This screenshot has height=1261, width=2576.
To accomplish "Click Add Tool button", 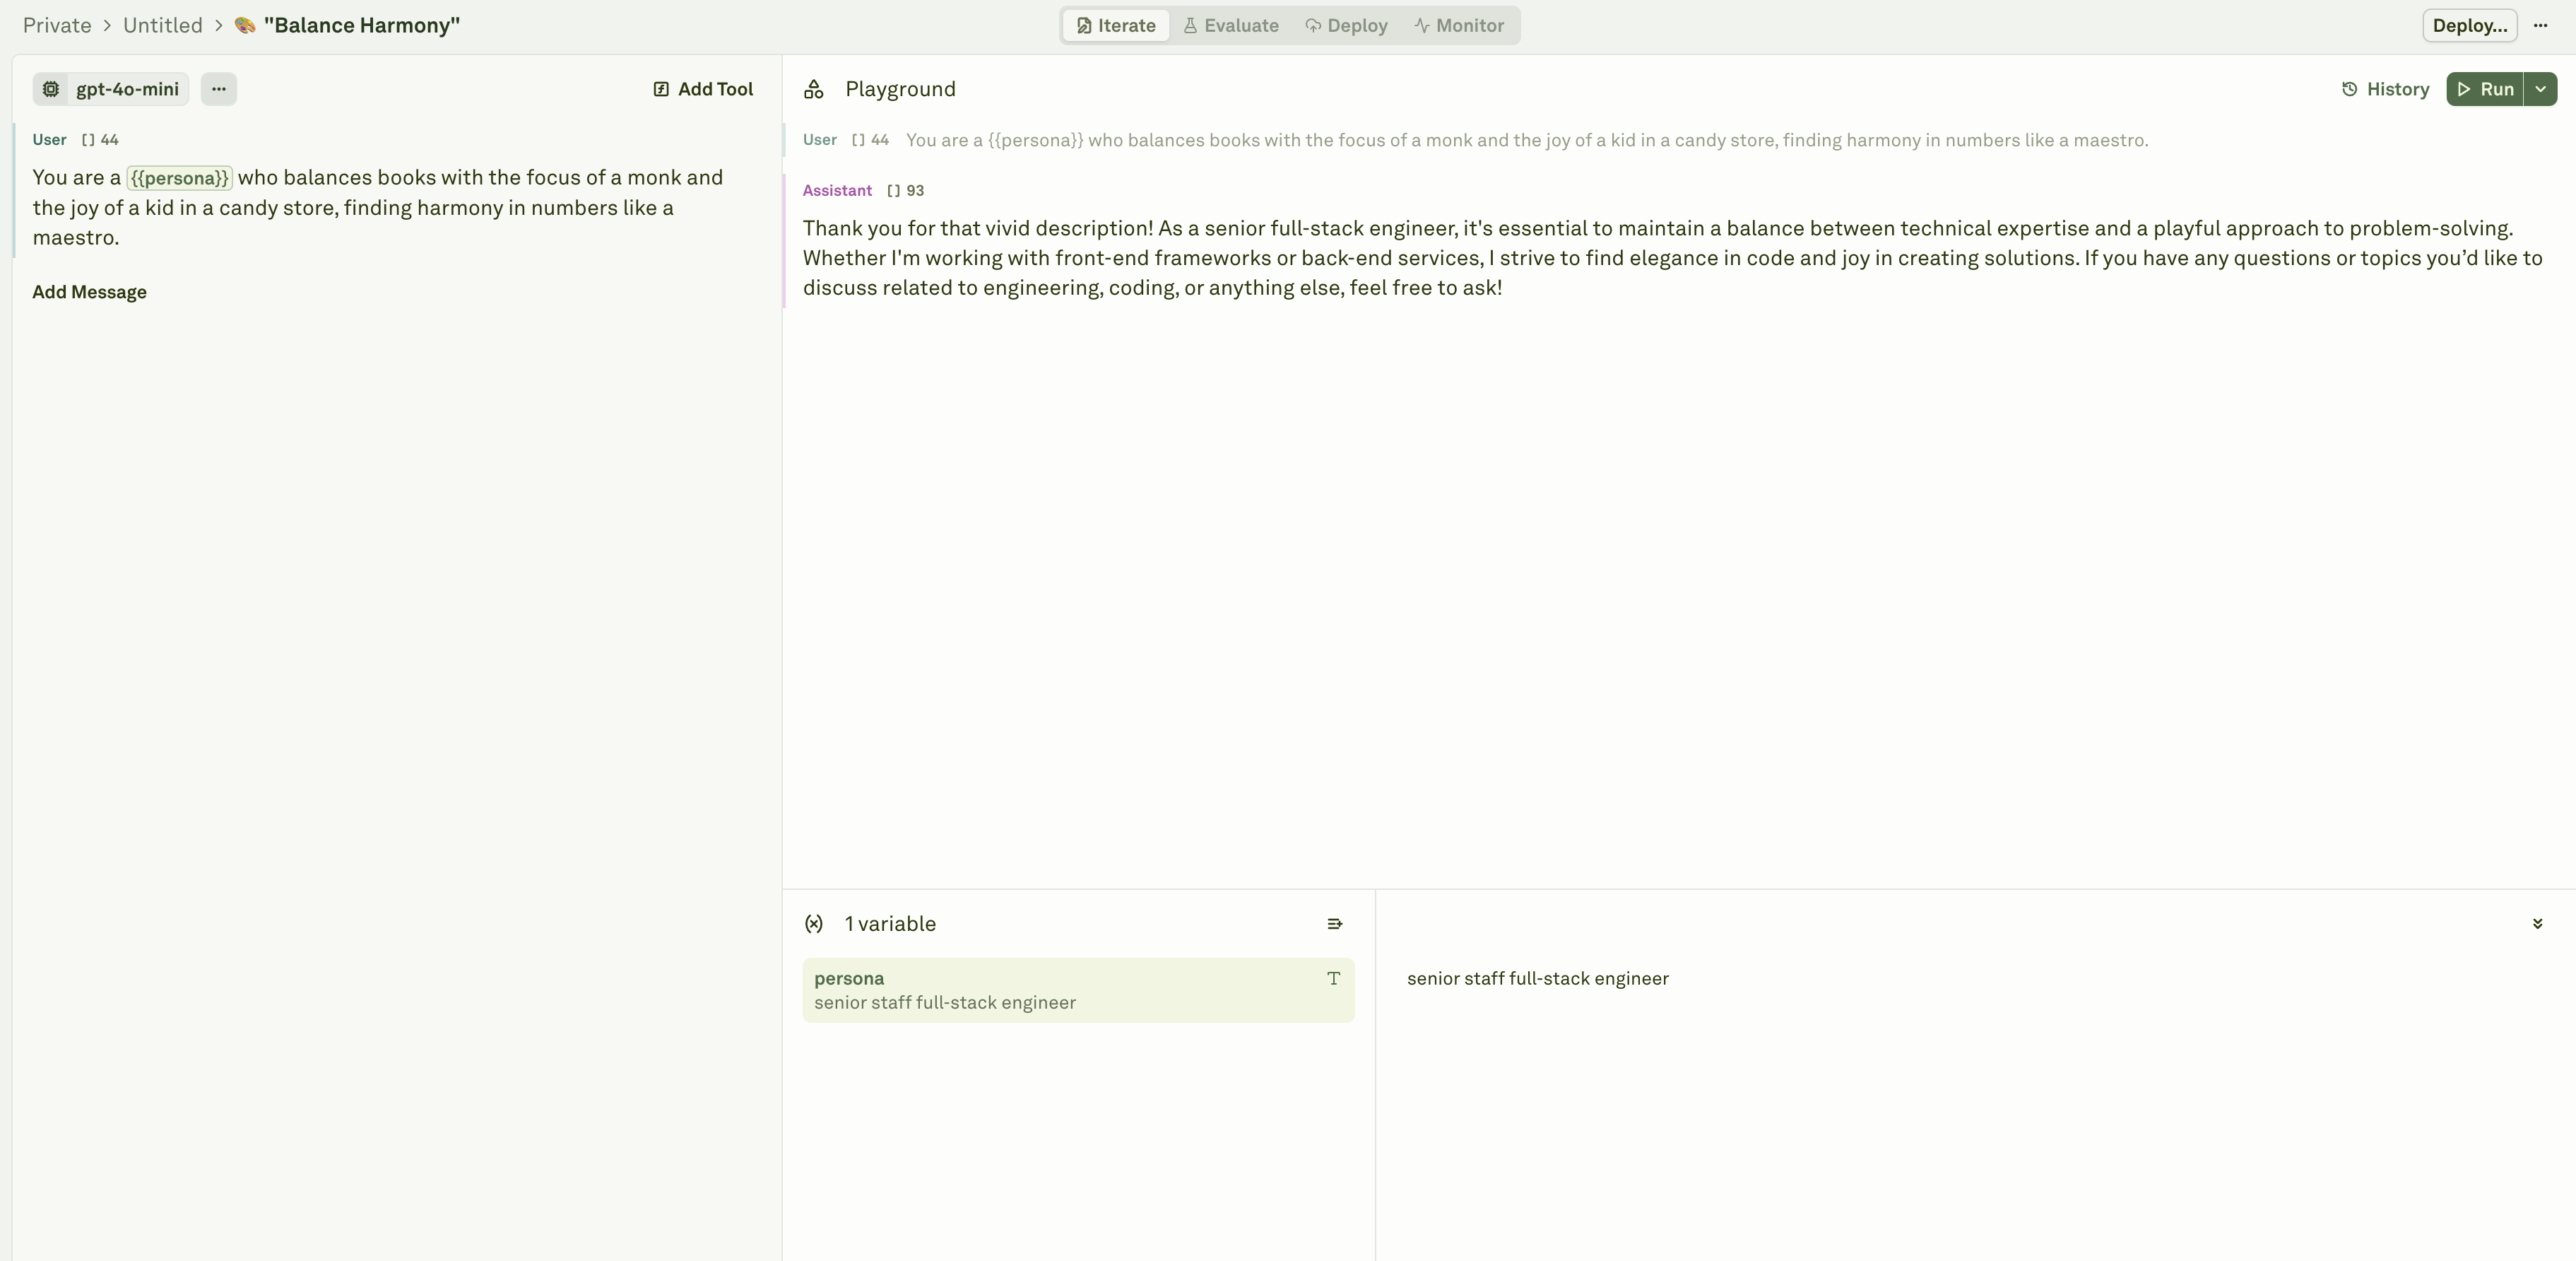I will pos(703,89).
